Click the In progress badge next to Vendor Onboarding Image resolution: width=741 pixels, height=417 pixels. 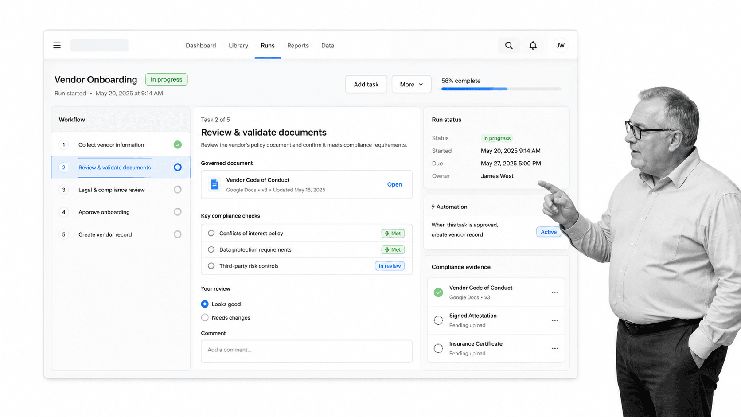click(x=166, y=79)
